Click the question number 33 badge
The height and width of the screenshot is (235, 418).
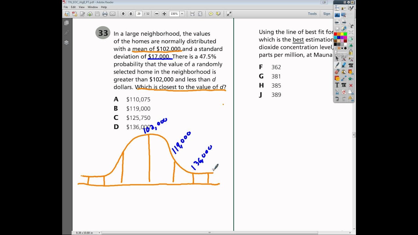pyautogui.click(x=103, y=33)
